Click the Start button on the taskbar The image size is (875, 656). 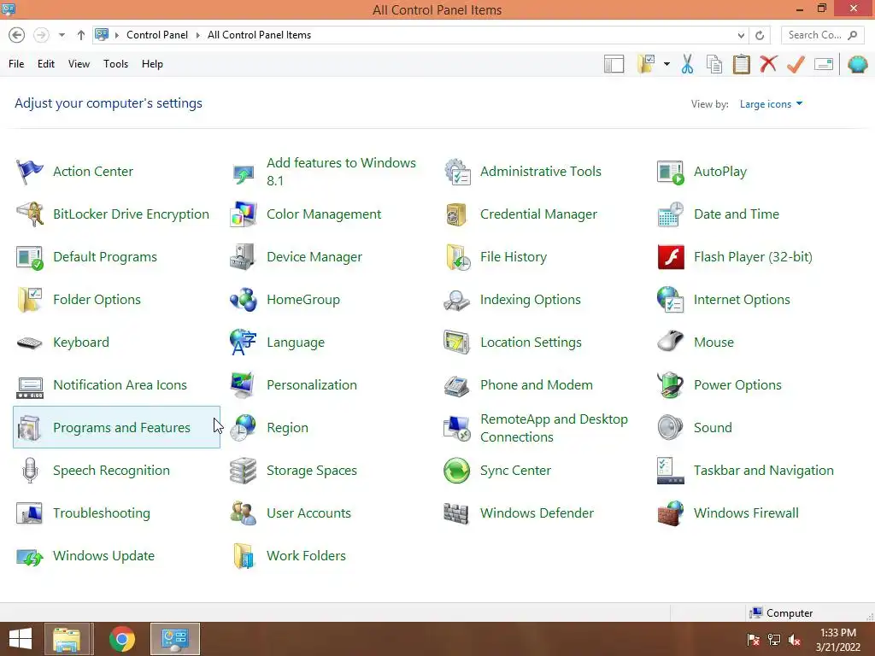(21, 639)
